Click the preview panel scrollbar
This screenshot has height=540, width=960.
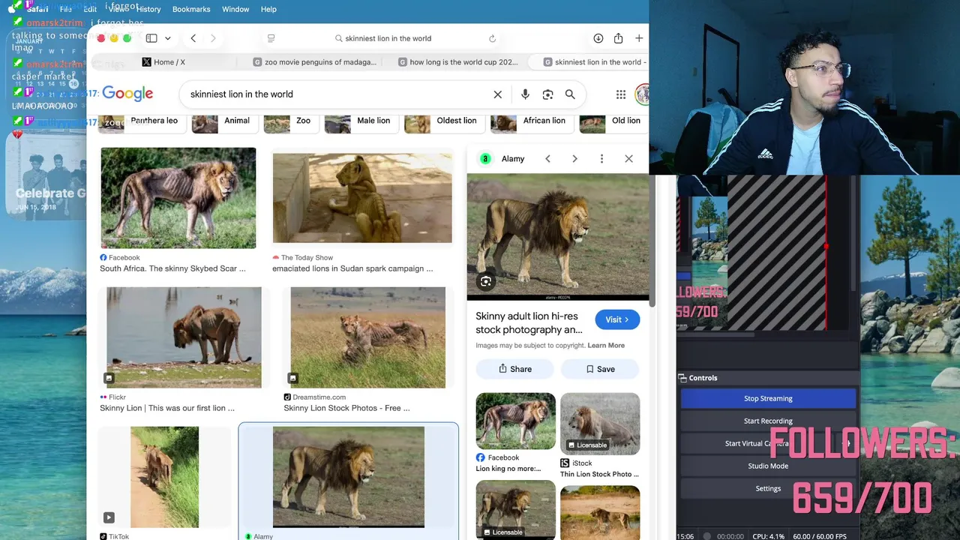click(652, 240)
